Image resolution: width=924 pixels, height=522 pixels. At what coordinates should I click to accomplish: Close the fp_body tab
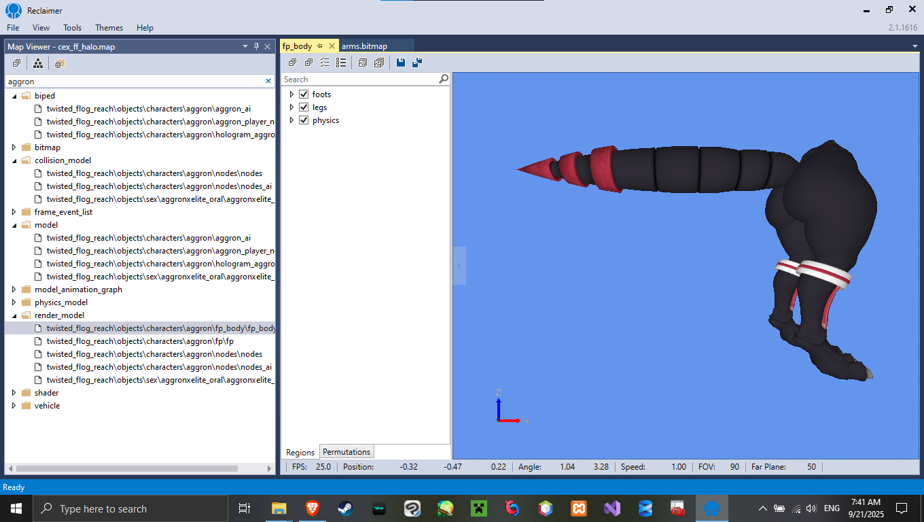[332, 46]
